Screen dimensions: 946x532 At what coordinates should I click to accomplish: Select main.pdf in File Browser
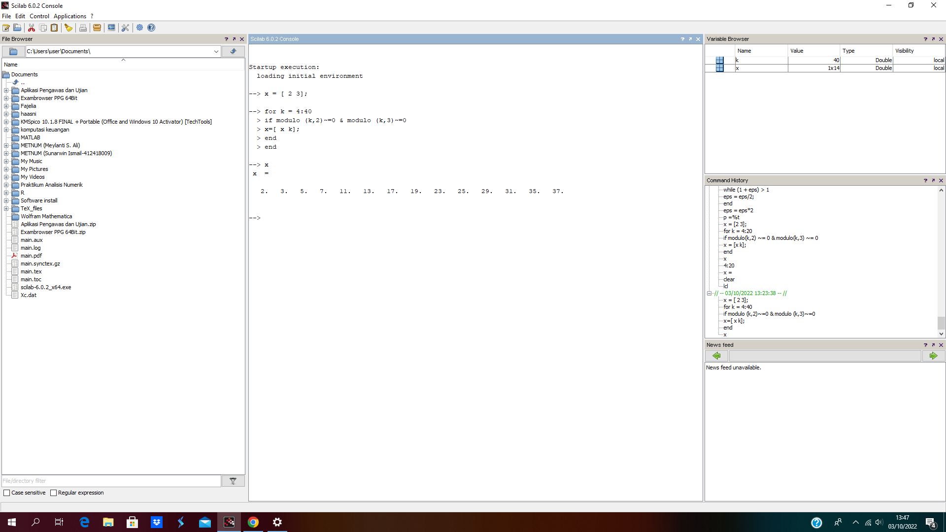click(31, 256)
